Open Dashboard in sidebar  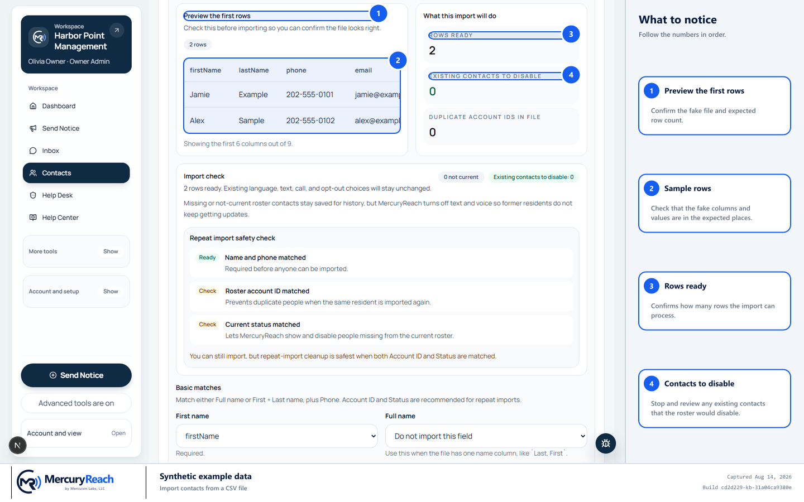pos(76,106)
